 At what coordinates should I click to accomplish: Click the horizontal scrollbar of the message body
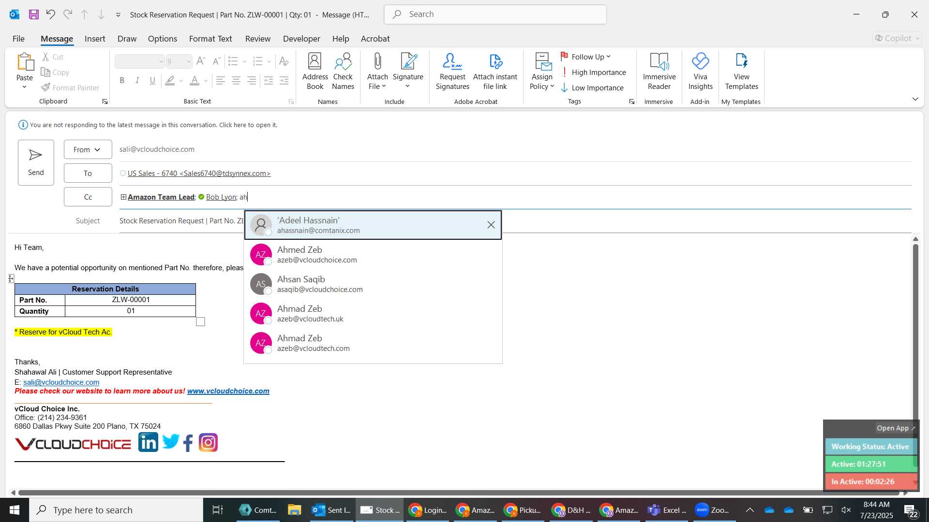point(459,493)
